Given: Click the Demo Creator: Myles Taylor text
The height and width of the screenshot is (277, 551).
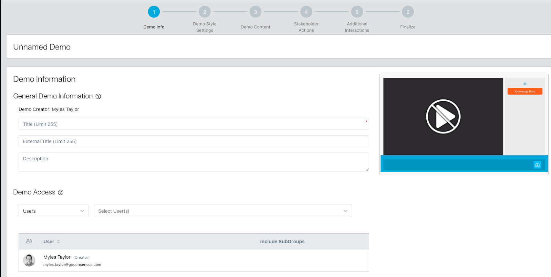Looking at the screenshot, I should 49,109.
